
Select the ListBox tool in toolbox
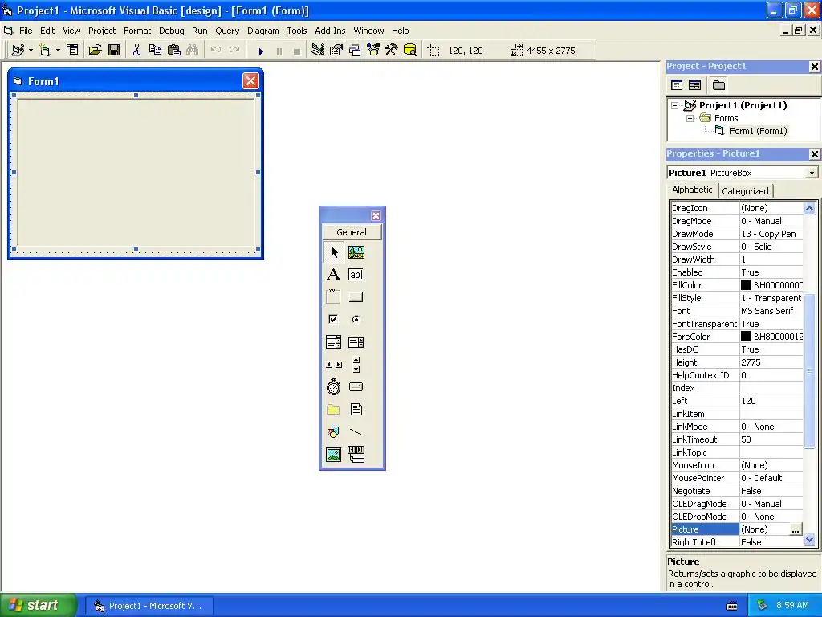click(x=356, y=342)
